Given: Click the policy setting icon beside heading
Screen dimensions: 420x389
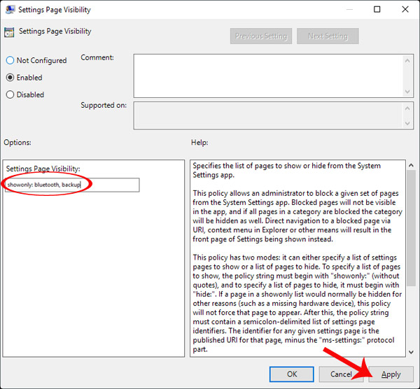Looking at the screenshot, I should [x=9, y=32].
